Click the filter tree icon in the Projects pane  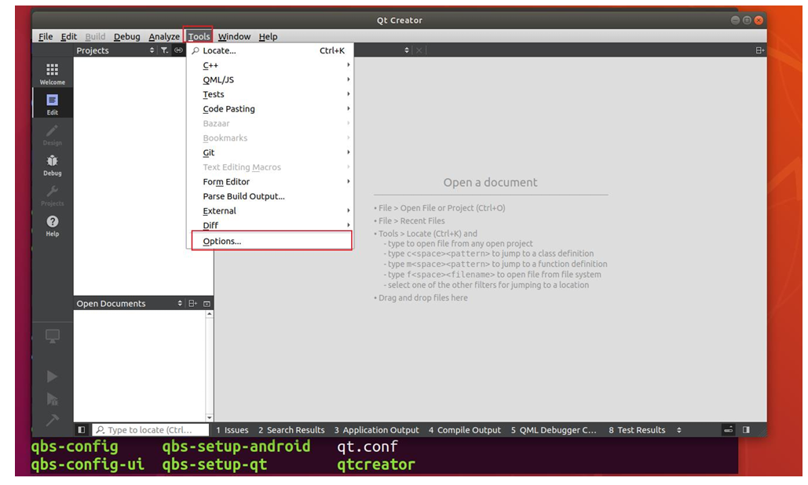point(164,50)
